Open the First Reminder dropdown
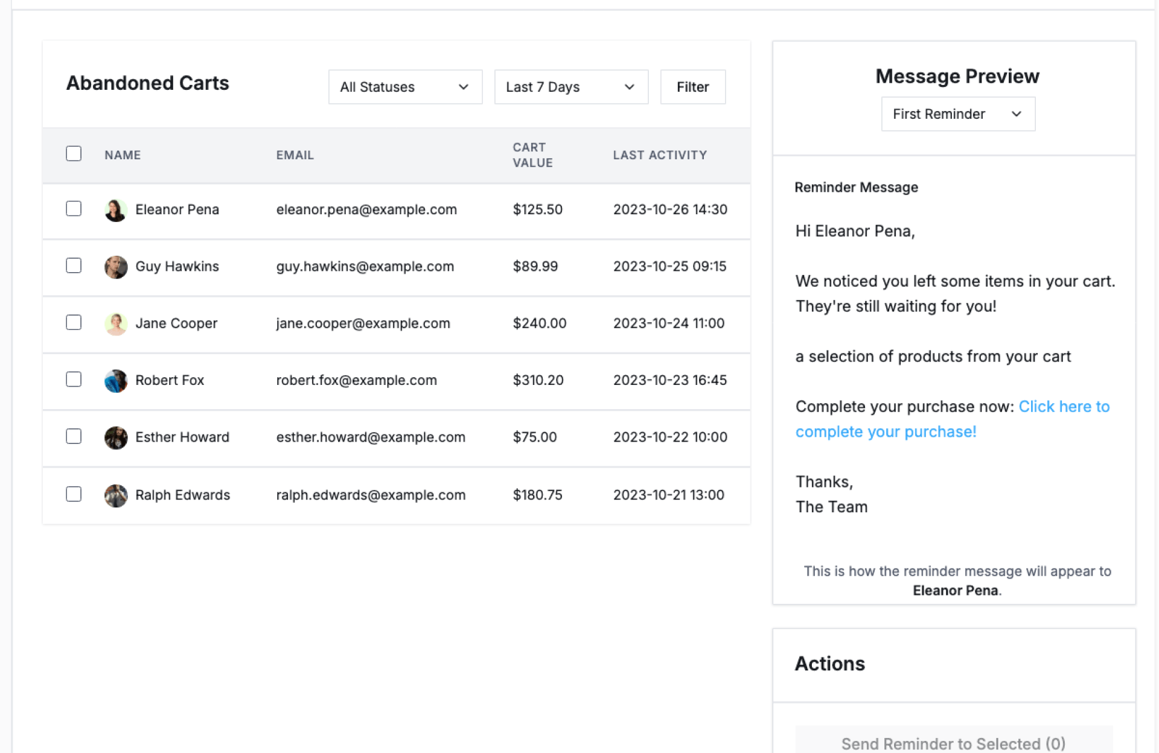Viewport: 1159px width, 753px height. [957, 114]
